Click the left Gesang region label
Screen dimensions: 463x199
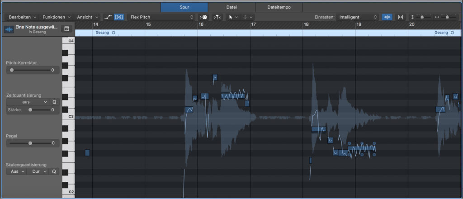(102, 33)
